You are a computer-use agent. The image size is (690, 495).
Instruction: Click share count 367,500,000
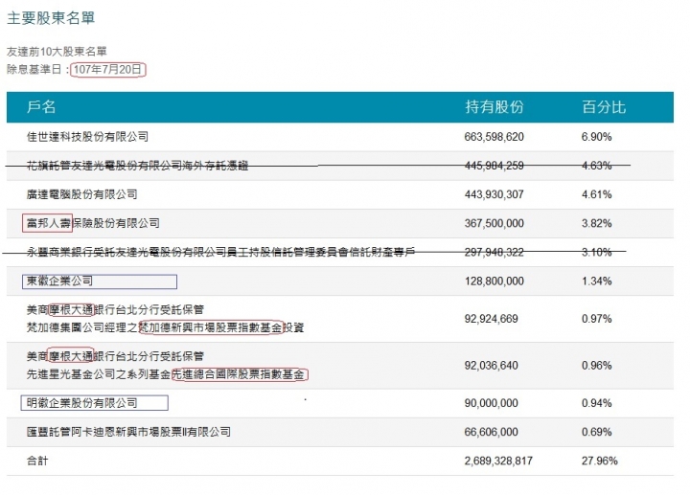coord(494,223)
